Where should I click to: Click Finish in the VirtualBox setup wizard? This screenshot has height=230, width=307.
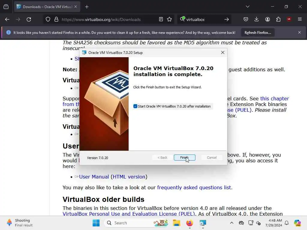coord(184,158)
